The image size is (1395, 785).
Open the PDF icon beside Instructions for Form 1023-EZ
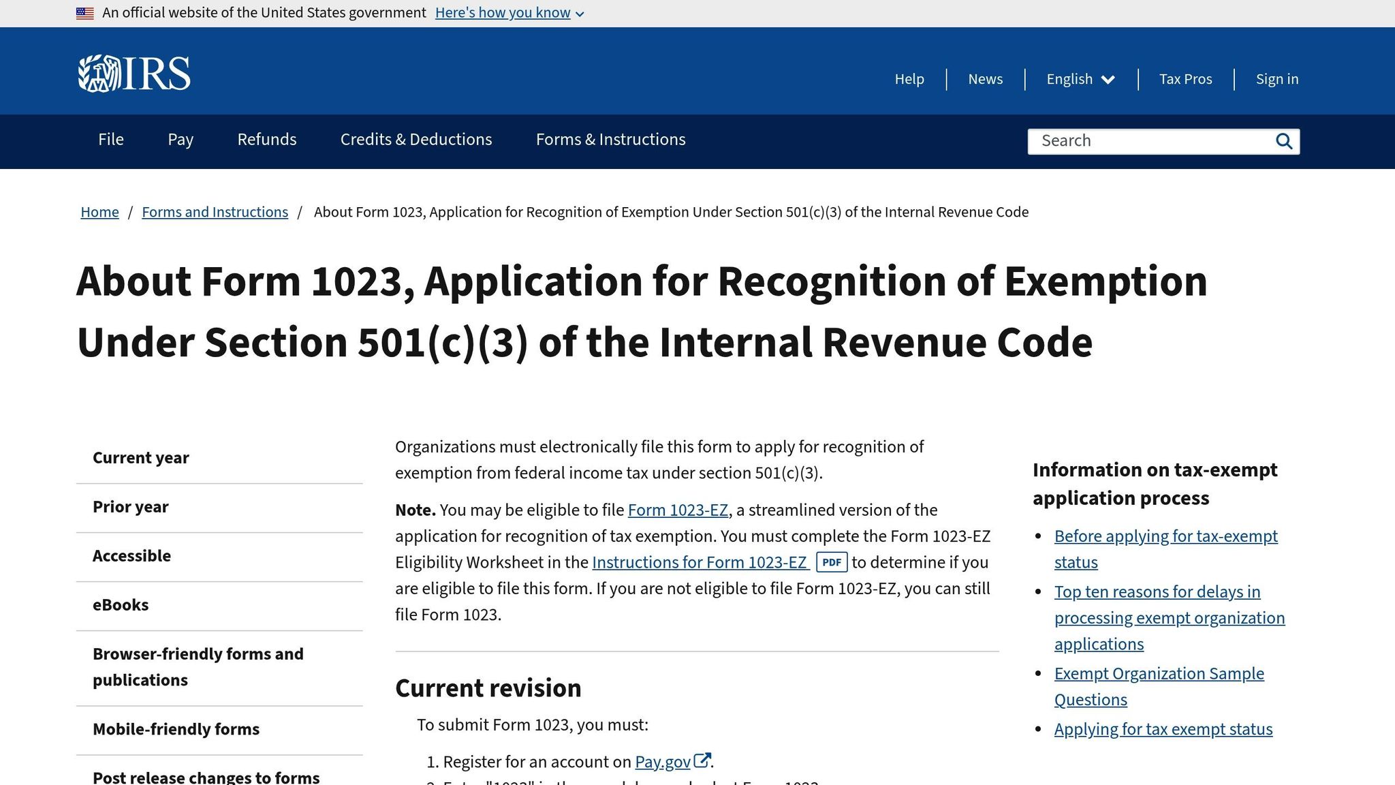pos(831,562)
